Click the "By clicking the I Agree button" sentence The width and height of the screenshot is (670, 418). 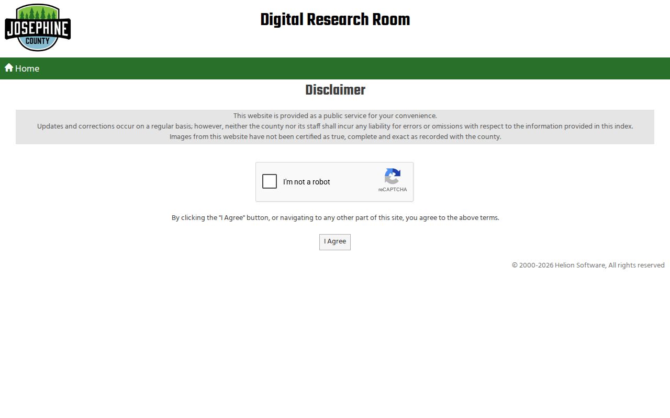tap(335, 218)
